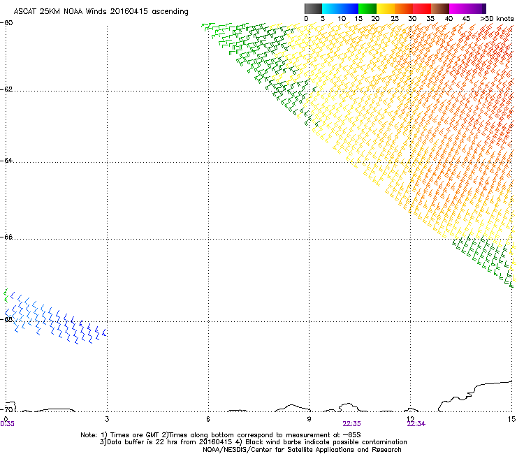
Task: Click the '25' label under the color bar
Action: (x=395, y=19)
